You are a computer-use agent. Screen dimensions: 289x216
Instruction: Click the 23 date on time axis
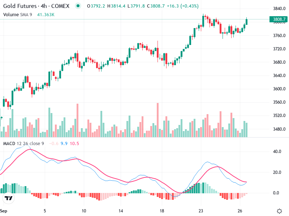point(201,211)
